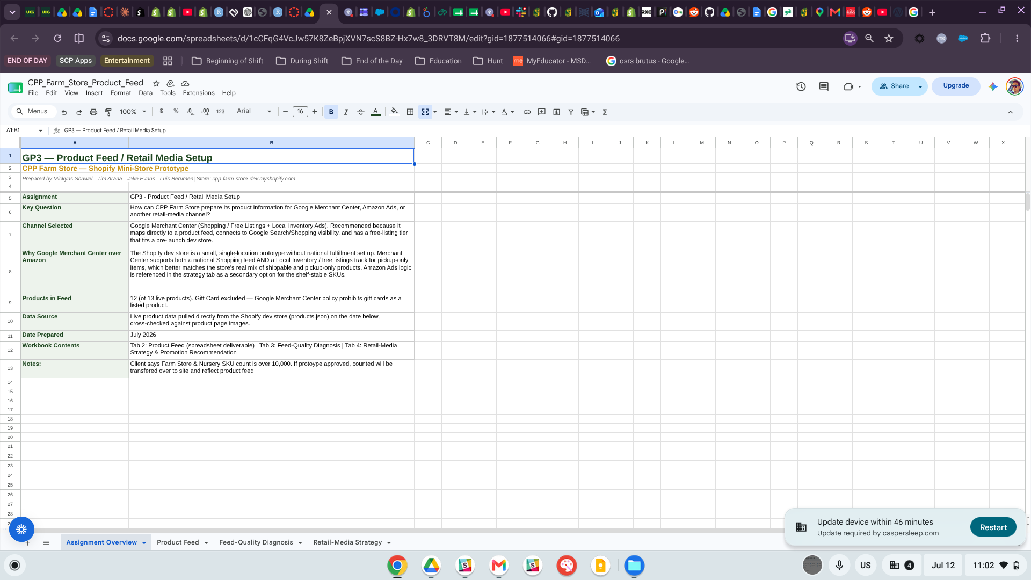The width and height of the screenshot is (1031, 580).
Task: Click the Share button
Action: click(893, 86)
